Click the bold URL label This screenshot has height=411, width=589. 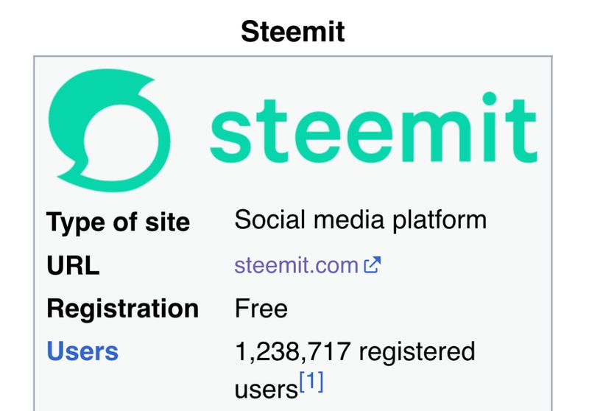coord(72,265)
